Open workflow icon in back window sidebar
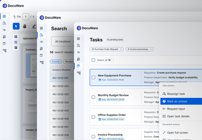Image resolution: width=202 pixels, height=140 pixels. pos(5,50)
